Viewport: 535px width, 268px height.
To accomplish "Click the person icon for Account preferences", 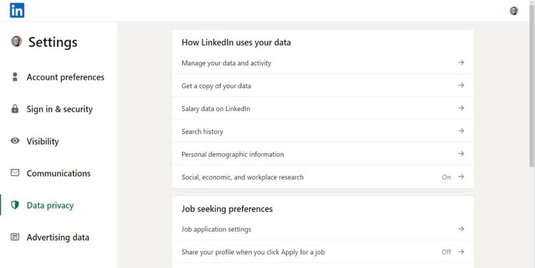I will 15,77.
